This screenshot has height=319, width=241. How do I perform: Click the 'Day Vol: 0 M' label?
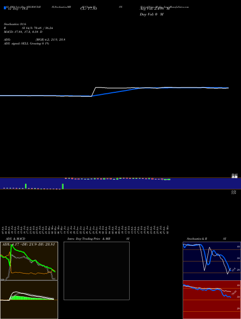[151, 14]
